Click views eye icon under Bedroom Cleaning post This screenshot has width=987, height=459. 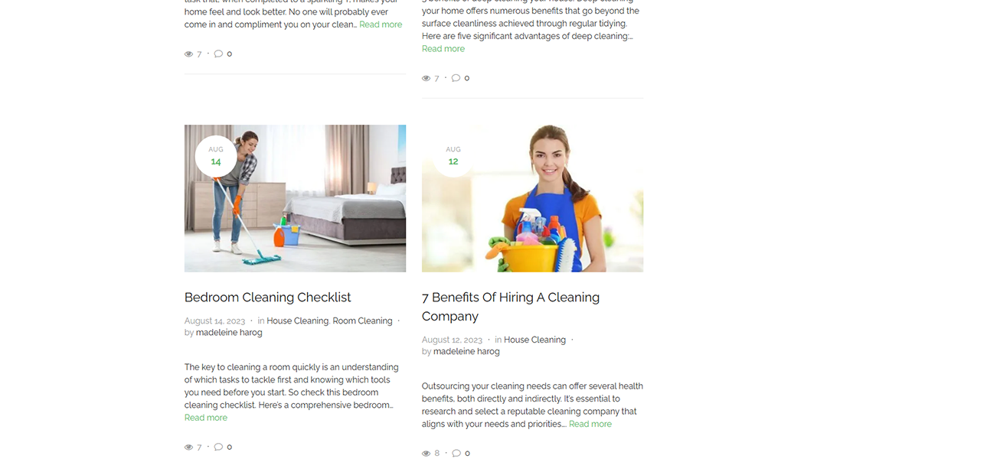coord(188,447)
